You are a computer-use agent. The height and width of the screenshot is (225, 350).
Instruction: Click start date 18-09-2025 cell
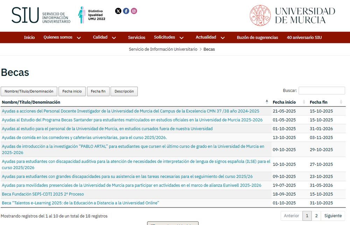[x=284, y=194]
